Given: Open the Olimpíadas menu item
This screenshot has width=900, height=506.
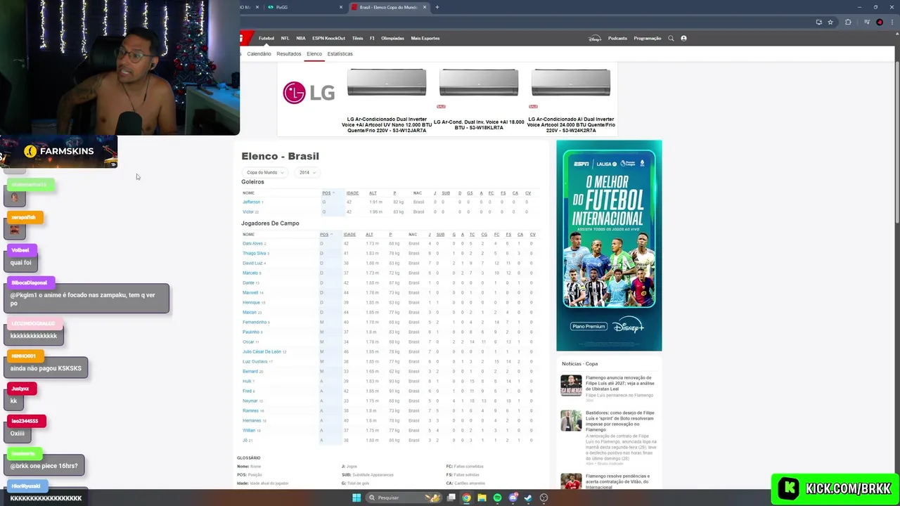Looking at the screenshot, I should click(392, 38).
